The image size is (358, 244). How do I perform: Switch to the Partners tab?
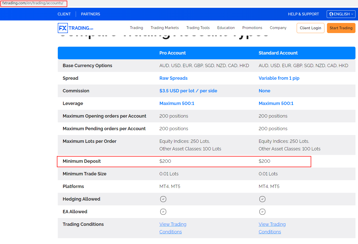click(90, 14)
